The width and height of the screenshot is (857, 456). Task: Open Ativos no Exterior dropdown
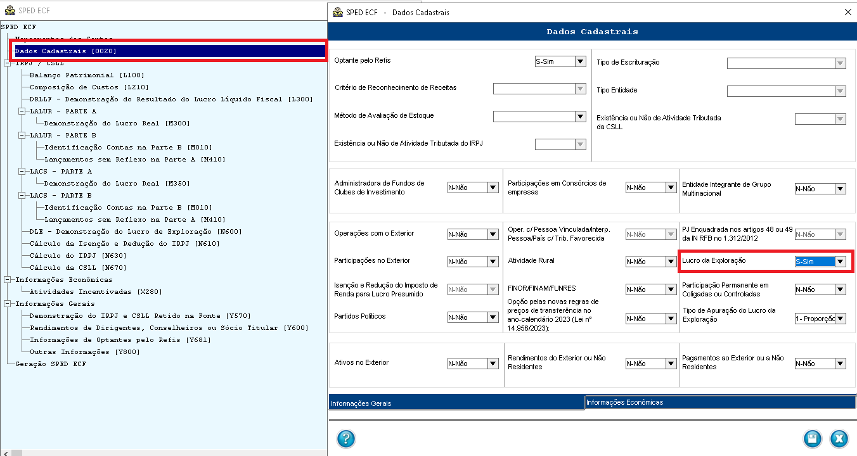493,364
